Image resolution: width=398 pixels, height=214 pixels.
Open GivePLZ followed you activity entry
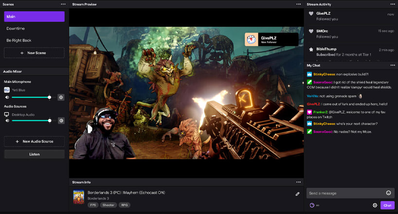[351, 16]
